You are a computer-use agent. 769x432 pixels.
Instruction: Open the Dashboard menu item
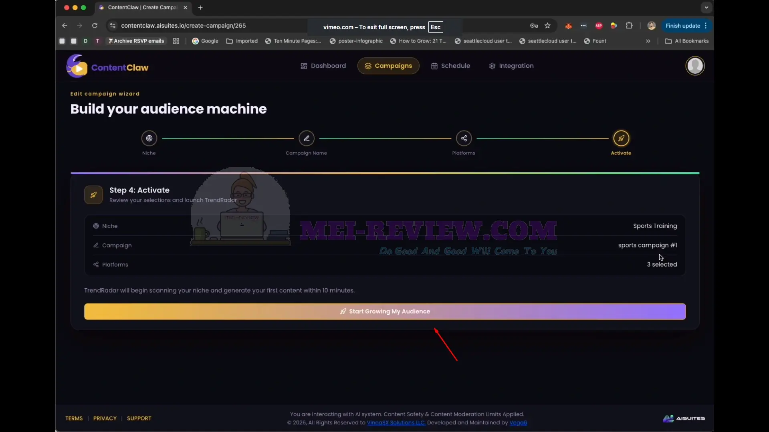click(x=323, y=66)
